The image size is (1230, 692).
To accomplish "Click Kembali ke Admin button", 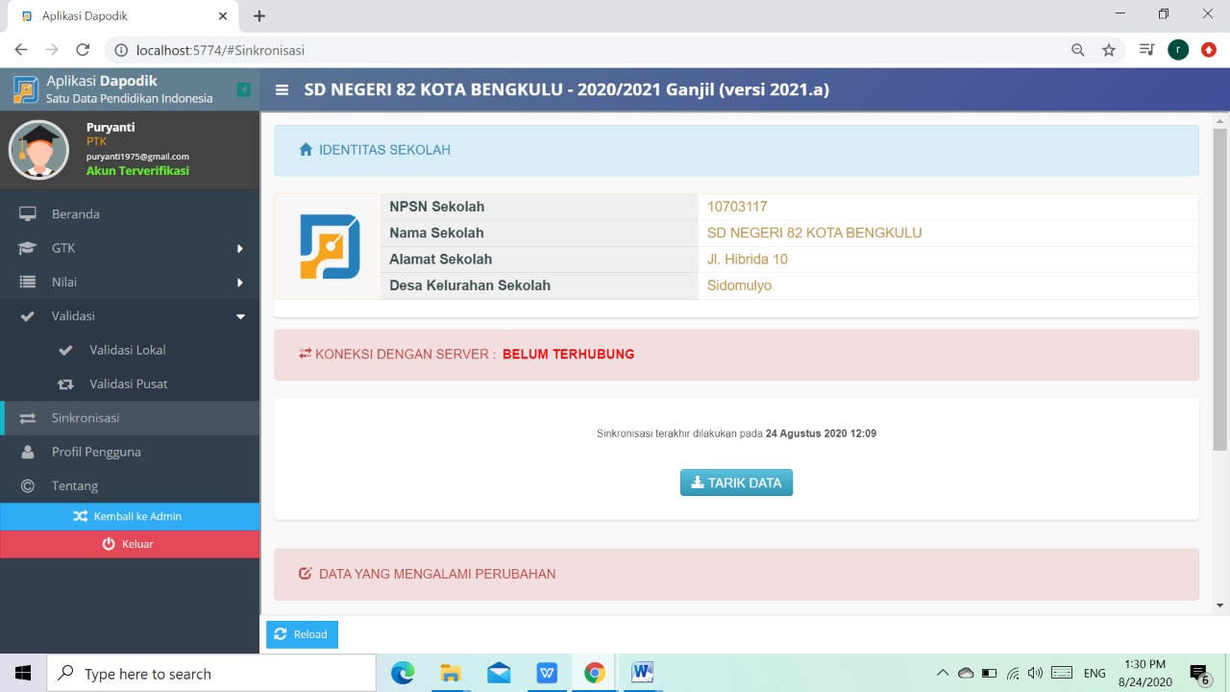I will point(130,516).
